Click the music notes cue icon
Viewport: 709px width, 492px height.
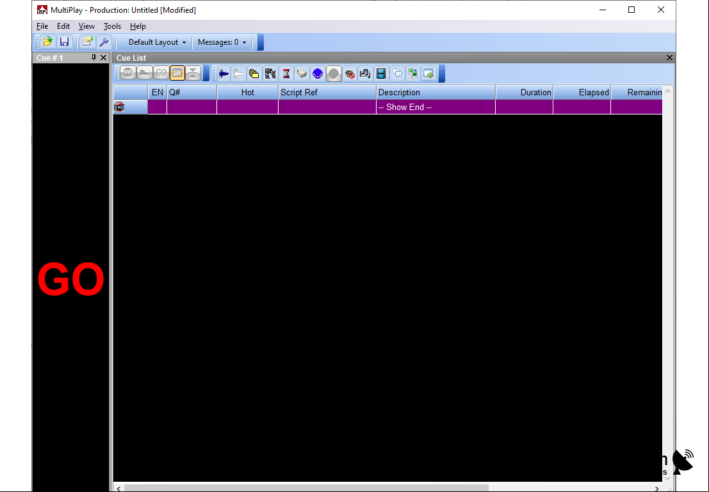pyautogui.click(x=365, y=73)
